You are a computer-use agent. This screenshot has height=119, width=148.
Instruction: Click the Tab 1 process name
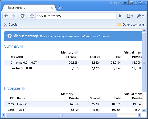(x=20, y=110)
